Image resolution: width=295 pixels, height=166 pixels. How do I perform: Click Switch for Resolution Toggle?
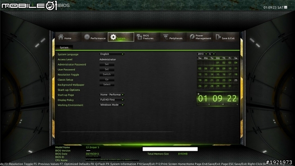pos(106,75)
